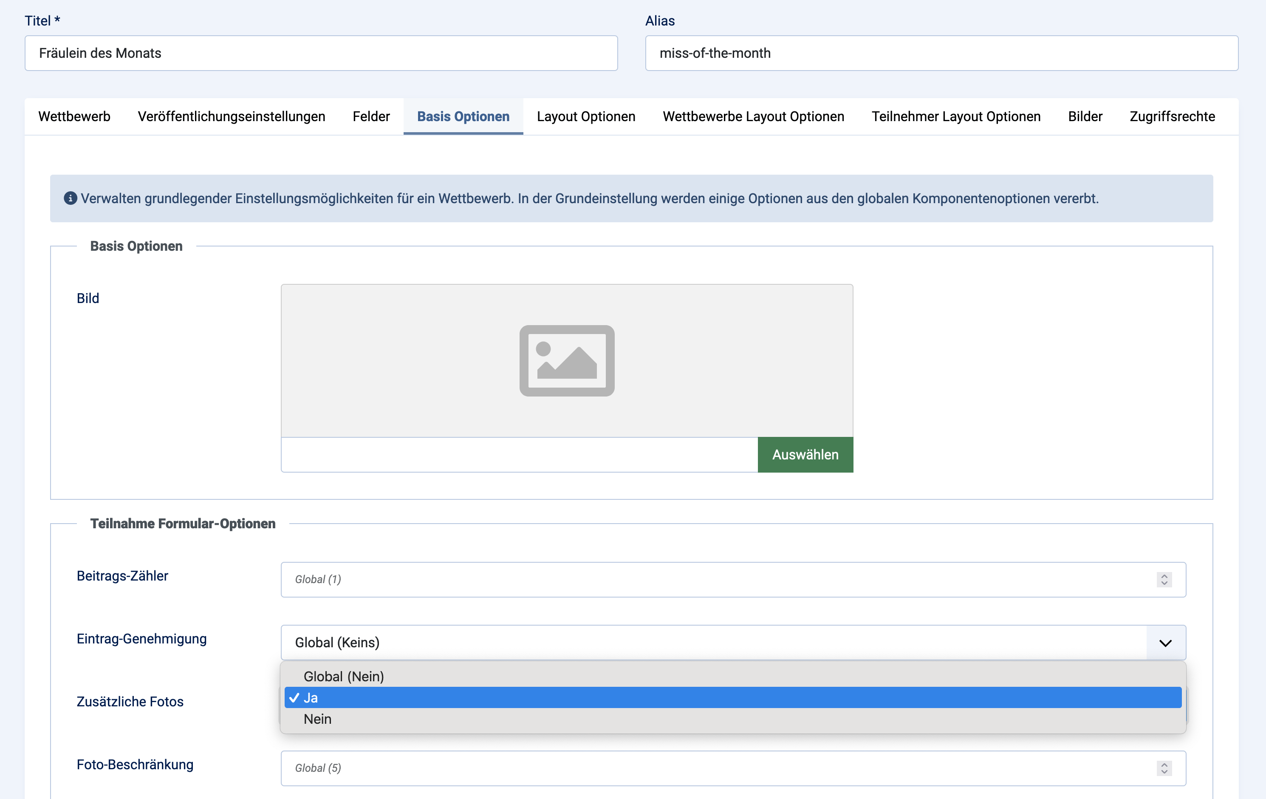Expand the Eintrag-Genehmigung dropdown chevron
Viewport: 1266px width, 799px height.
1165,643
